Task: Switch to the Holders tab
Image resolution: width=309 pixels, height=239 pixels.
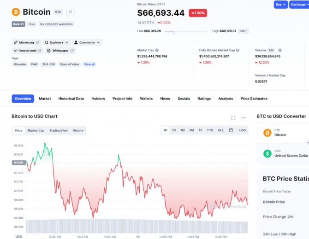Action: coord(98,99)
